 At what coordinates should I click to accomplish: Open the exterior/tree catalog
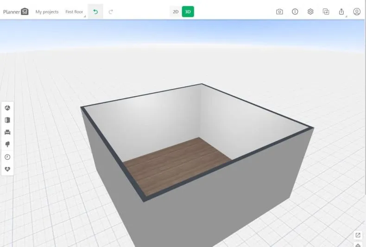coord(7,144)
